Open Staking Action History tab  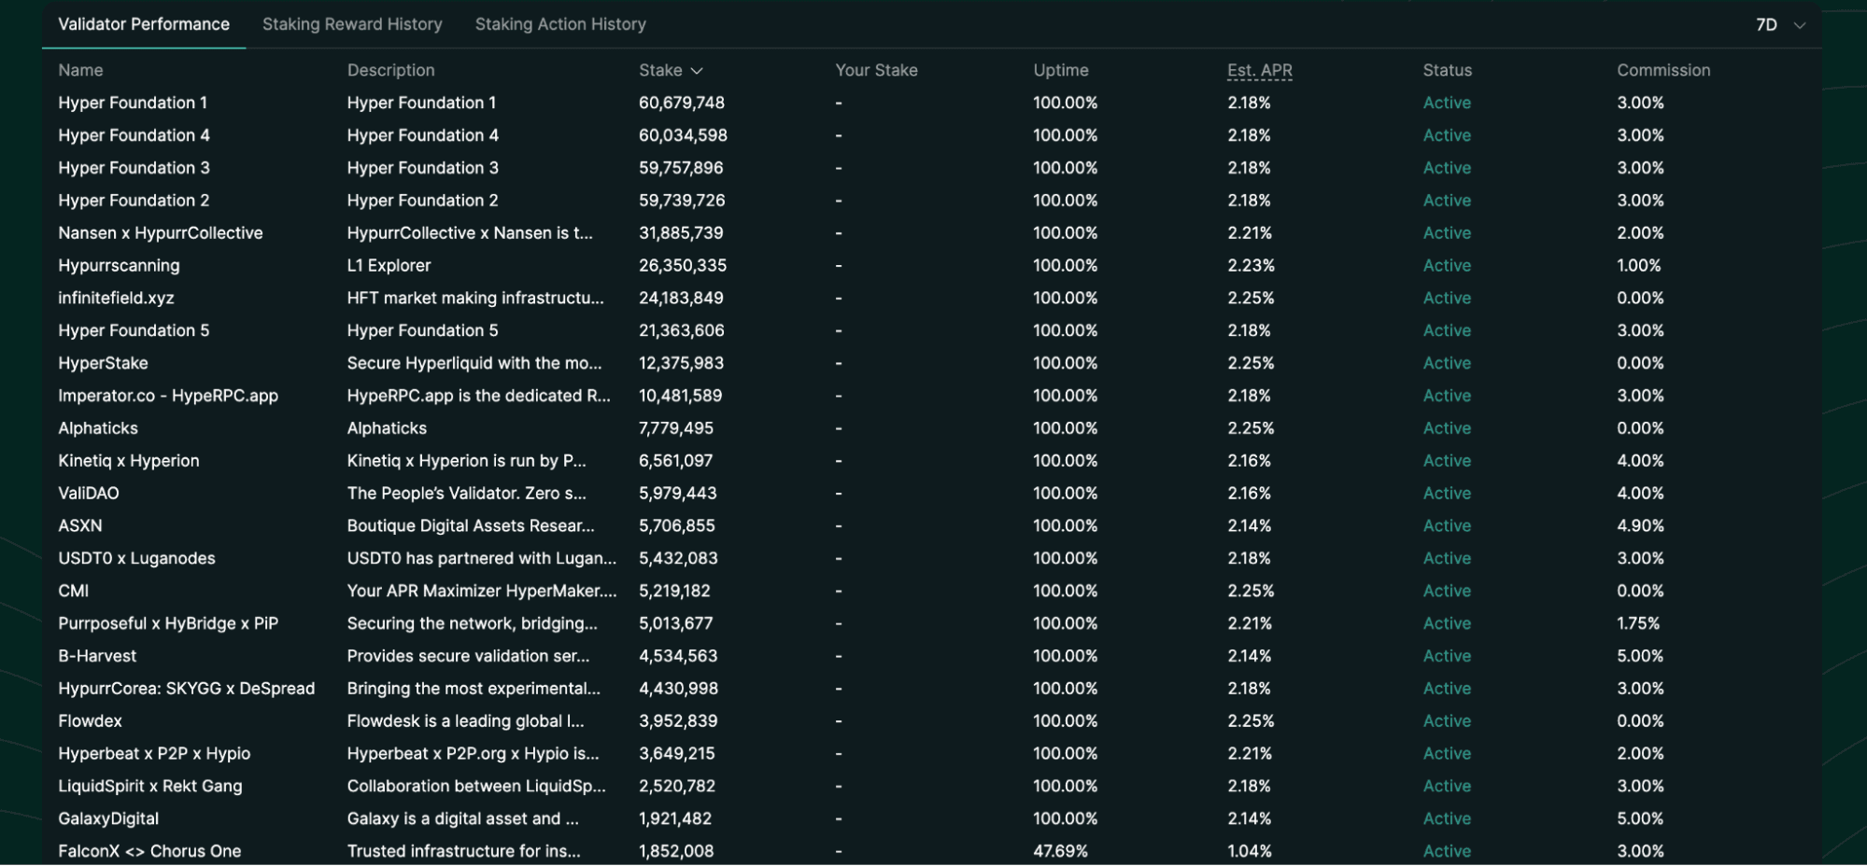pos(560,24)
